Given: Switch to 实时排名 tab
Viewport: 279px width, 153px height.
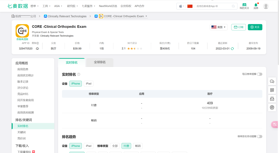Looking at the screenshot, I should 72,63.
